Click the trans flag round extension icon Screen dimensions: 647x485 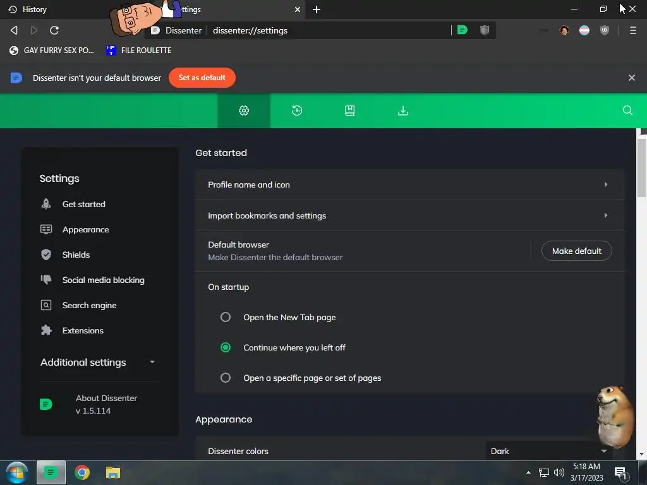(584, 30)
